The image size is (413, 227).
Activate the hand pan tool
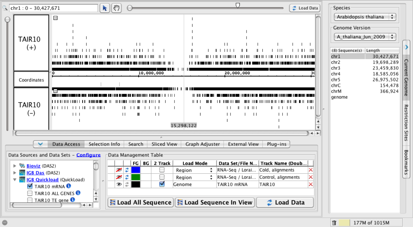click(x=116, y=8)
